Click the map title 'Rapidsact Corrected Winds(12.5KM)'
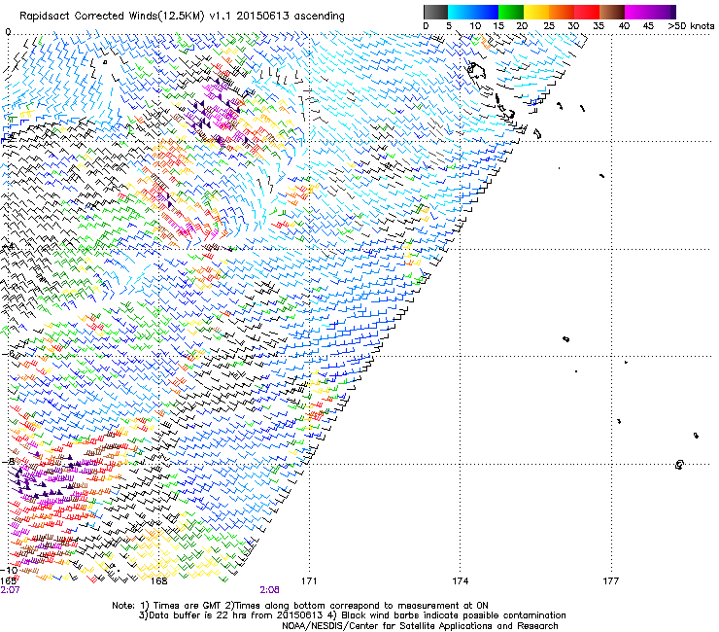This screenshot has height=632, width=719. click(112, 17)
